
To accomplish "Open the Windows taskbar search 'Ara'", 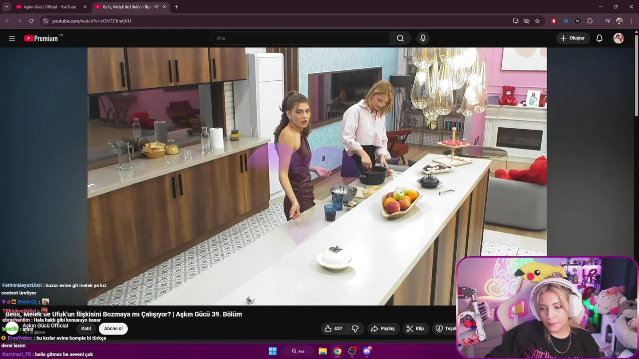I will [x=298, y=351].
